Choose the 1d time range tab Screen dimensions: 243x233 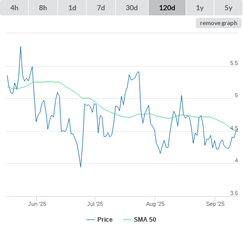point(72,8)
